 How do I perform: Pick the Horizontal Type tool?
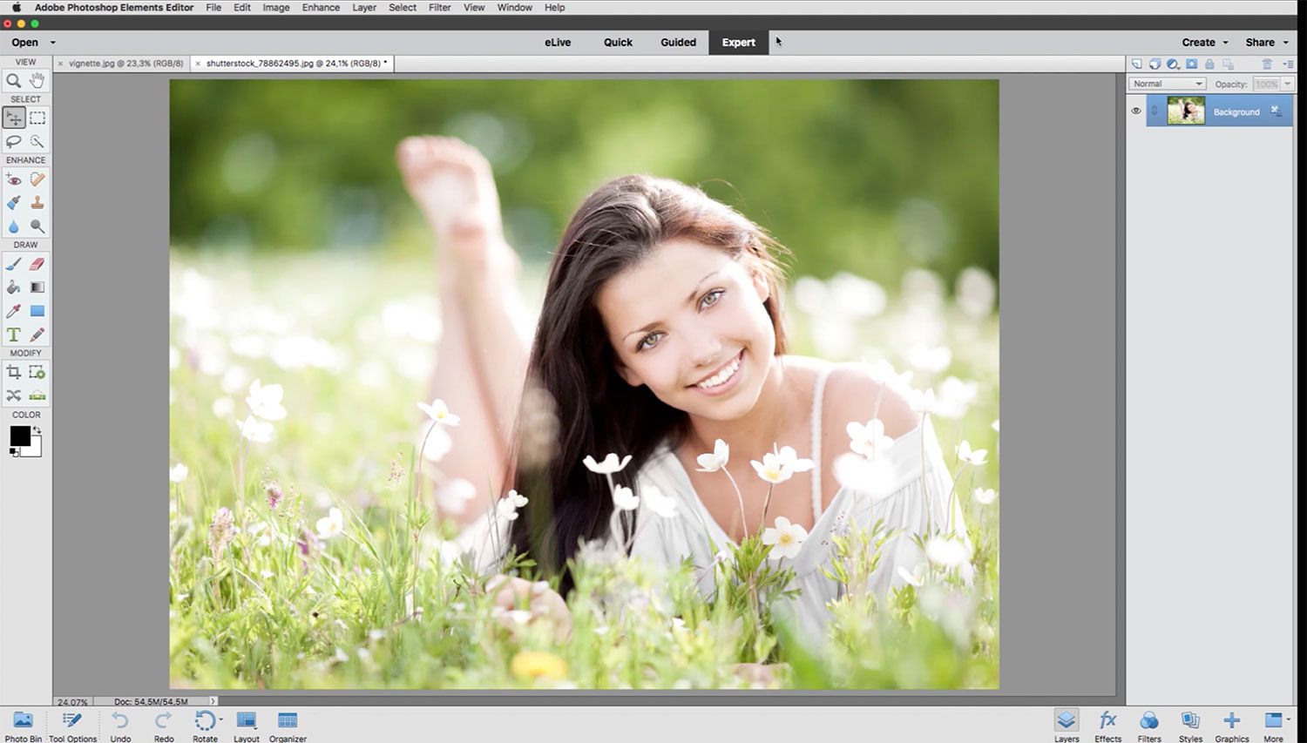coord(14,334)
